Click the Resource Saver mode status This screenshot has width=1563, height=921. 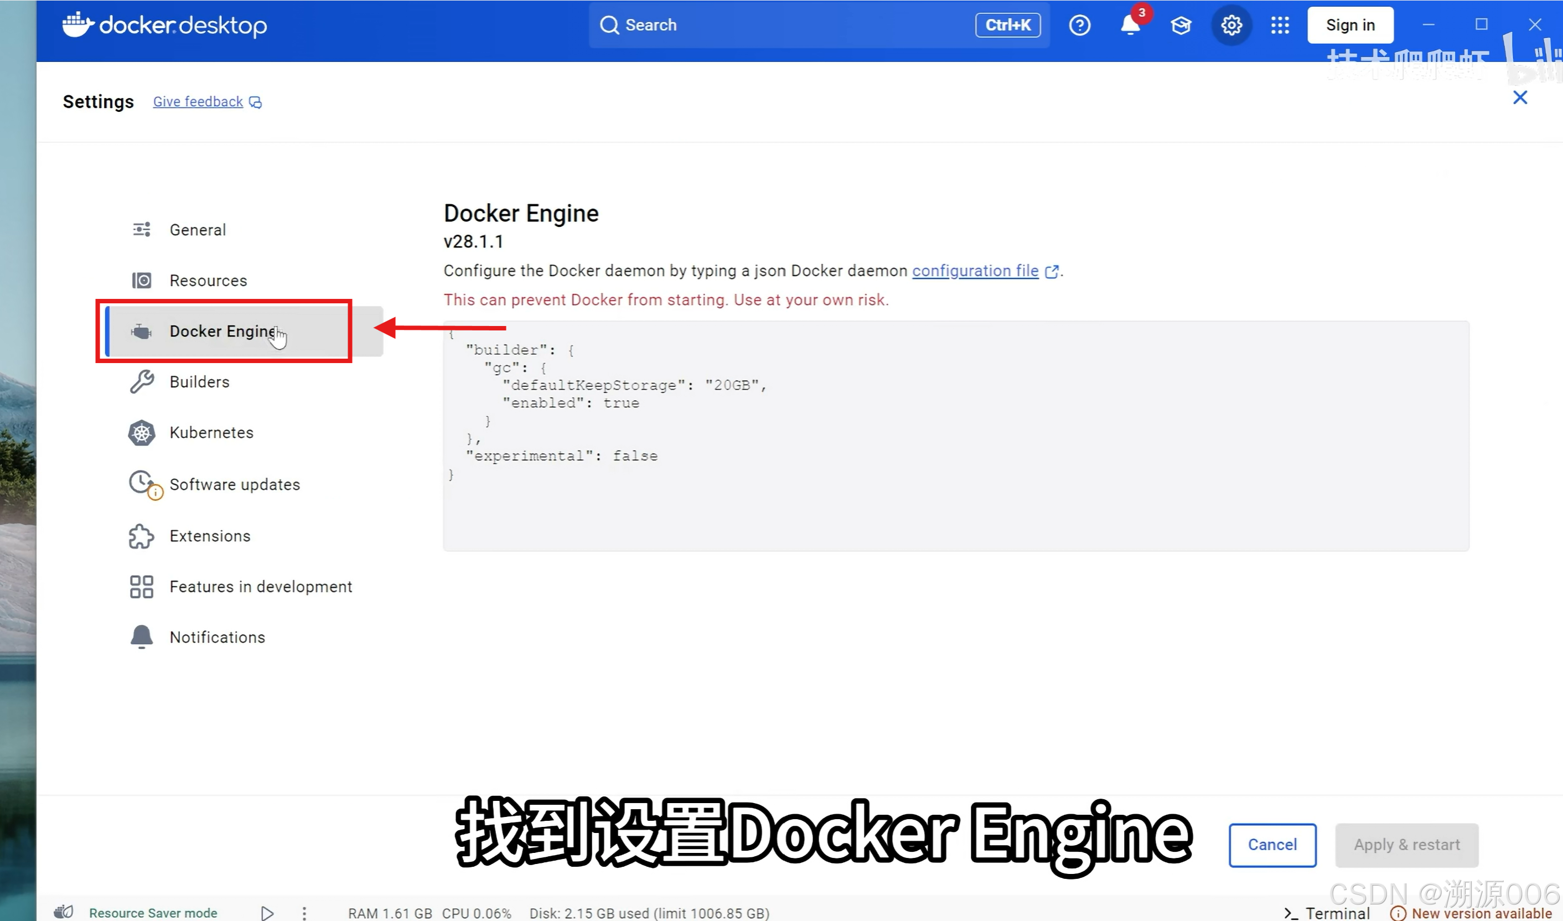pyautogui.click(x=153, y=913)
